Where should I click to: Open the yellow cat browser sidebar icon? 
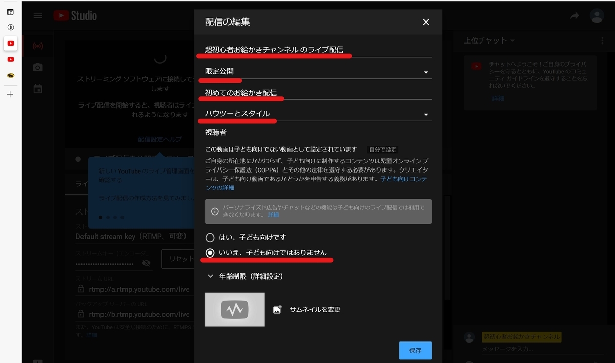tap(10, 75)
